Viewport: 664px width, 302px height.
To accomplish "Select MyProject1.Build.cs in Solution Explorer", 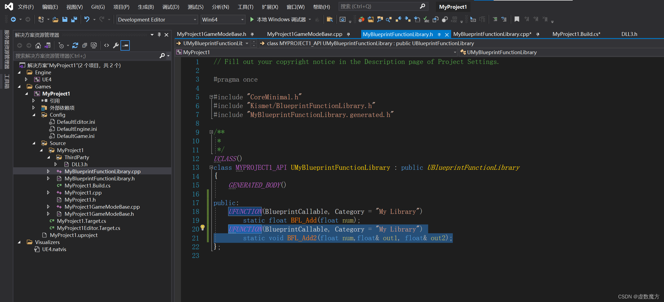I will [x=87, y=186].
